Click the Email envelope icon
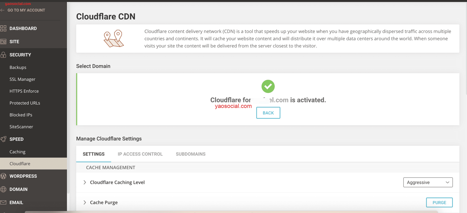Viewport: 467px width, 213px height. click(x=4, y=202)
